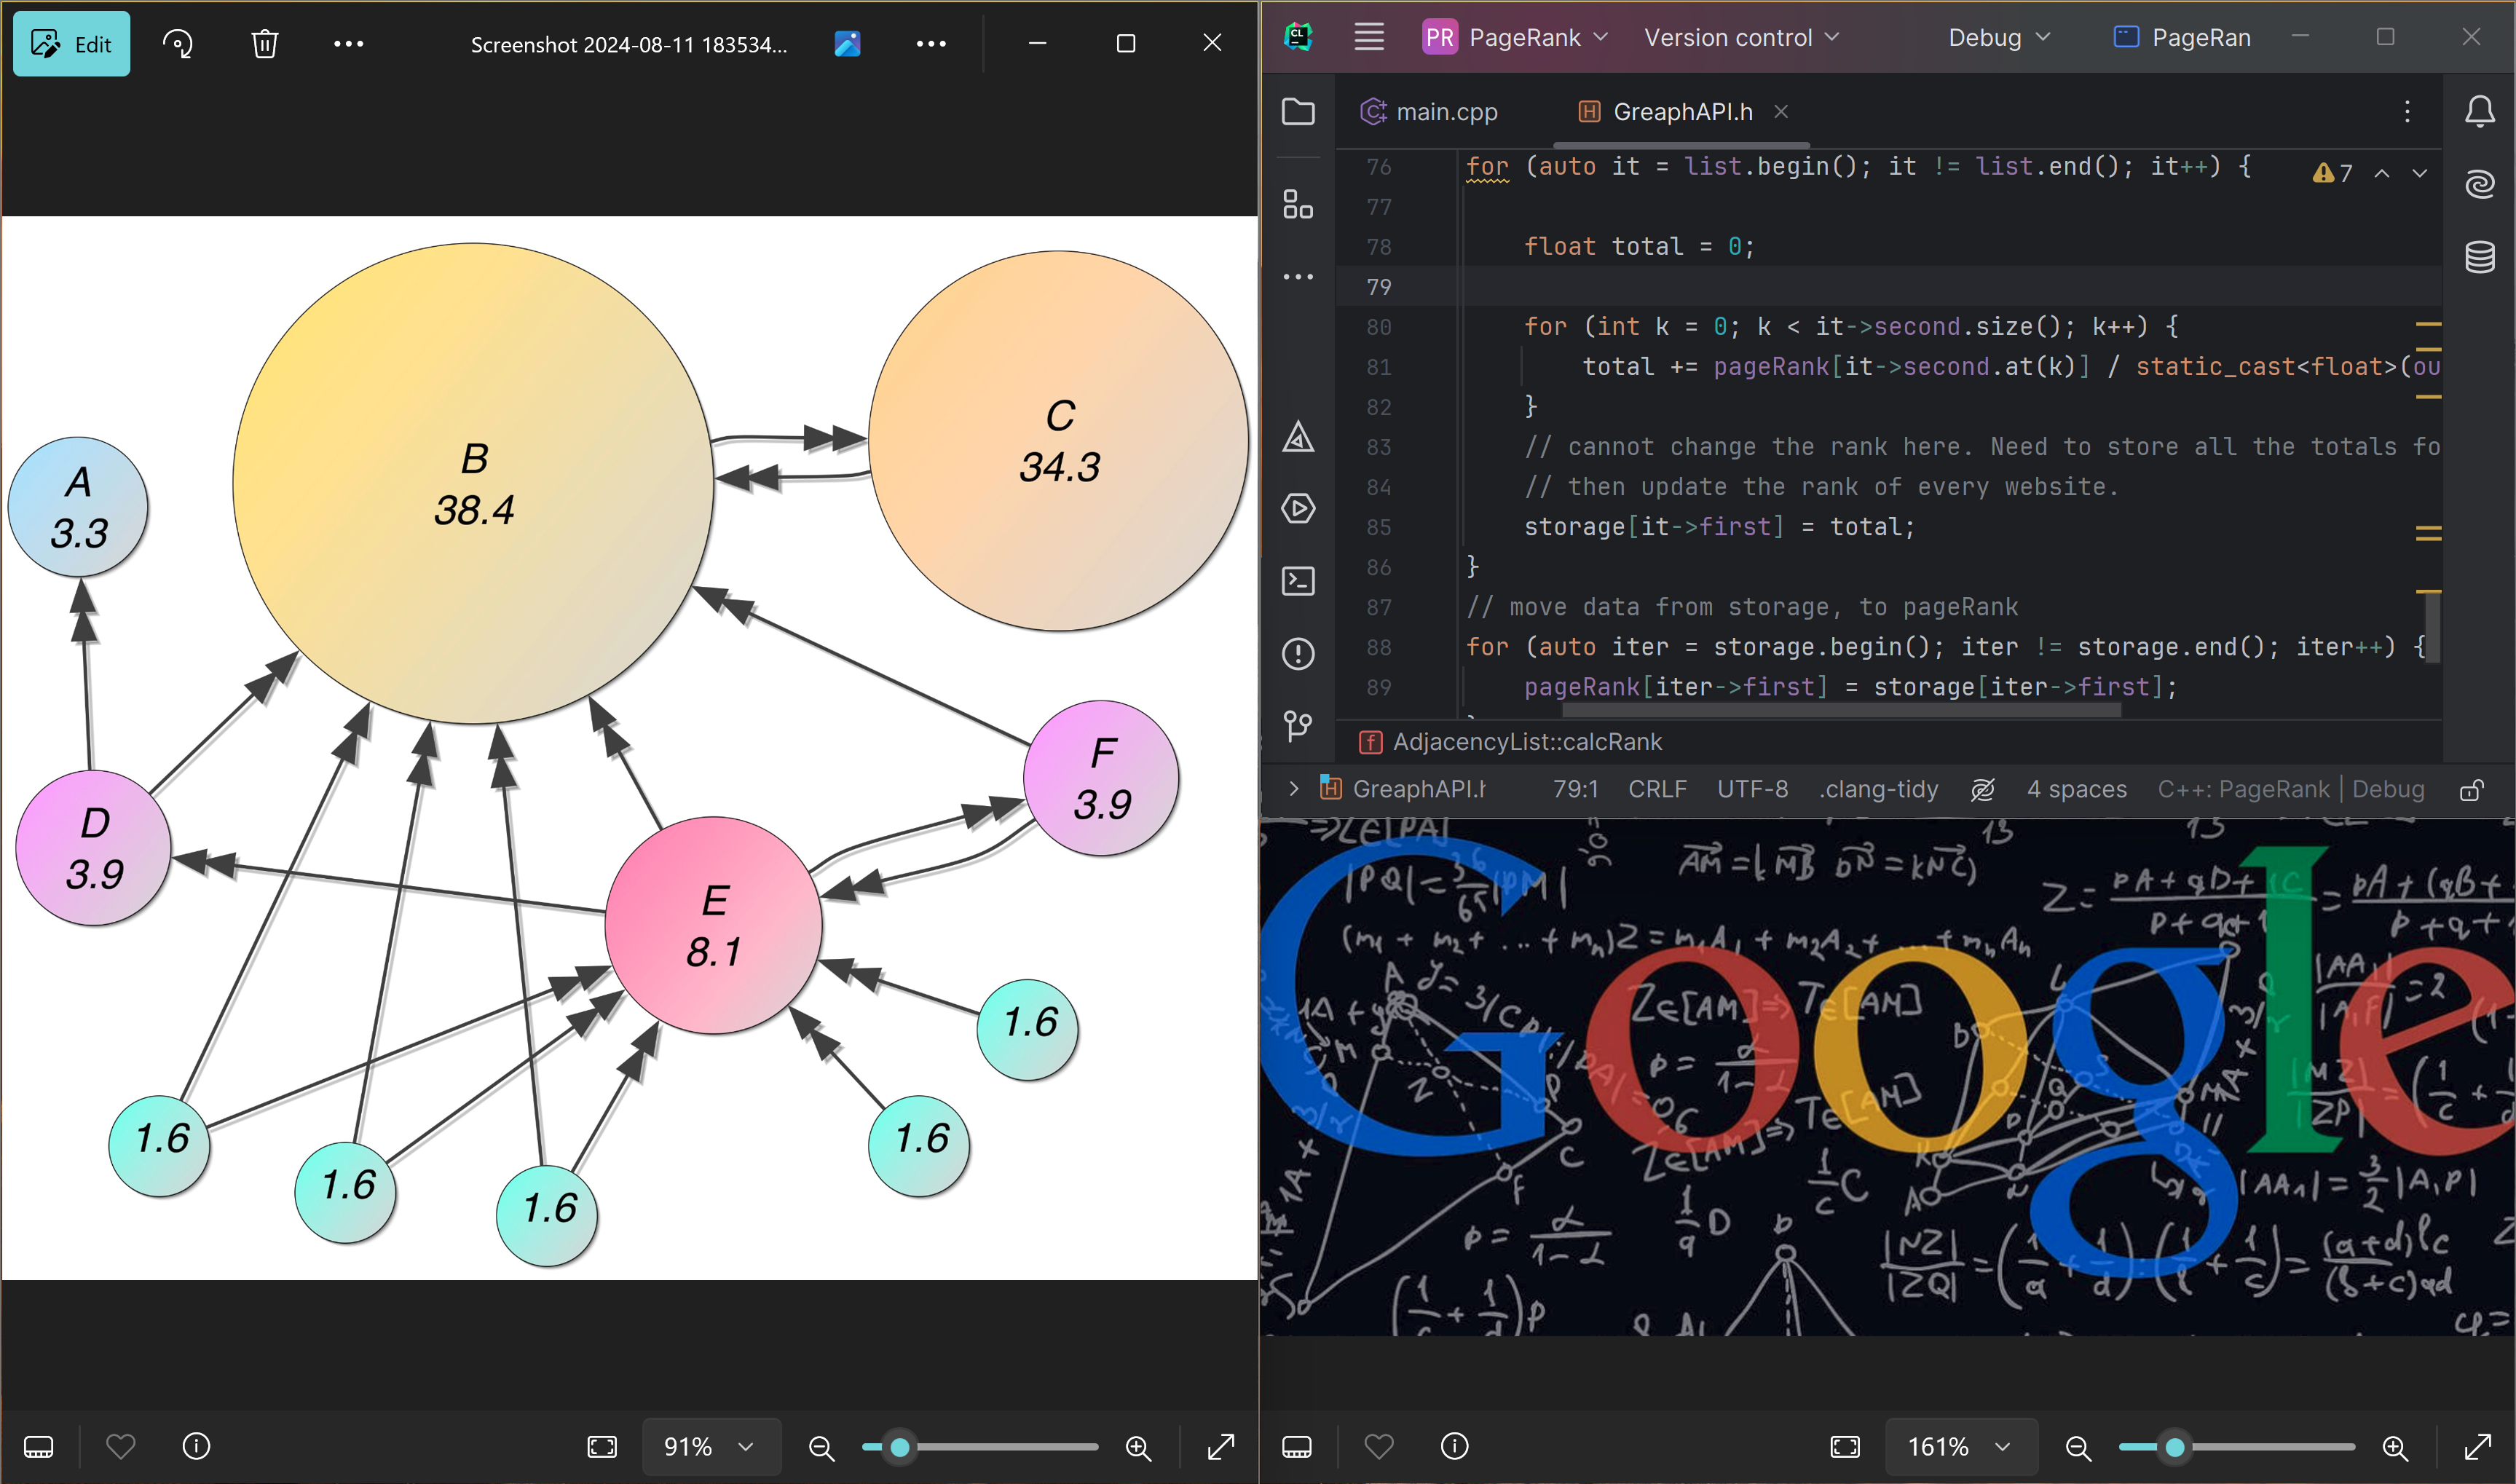This screenshot has width=2516, height=1484.
Task: Jump to the next highlighted problem arrow
Action: (x=2420, y=173)
